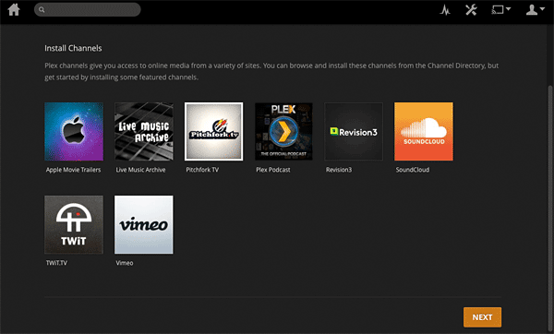Screen dimensions: 554x334
Task: Click the magnifier search icon
Action: click(x=42, y=9)
